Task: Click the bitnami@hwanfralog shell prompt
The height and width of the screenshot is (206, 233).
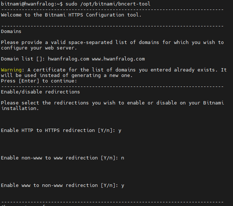Action: (32, 4)
